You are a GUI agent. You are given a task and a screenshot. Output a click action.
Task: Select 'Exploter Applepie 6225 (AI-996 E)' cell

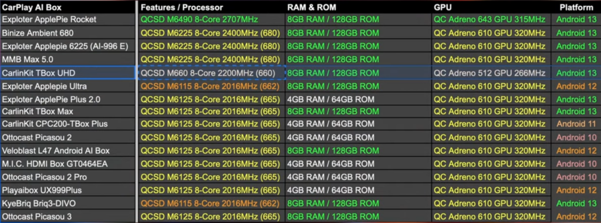coord(67,46)
